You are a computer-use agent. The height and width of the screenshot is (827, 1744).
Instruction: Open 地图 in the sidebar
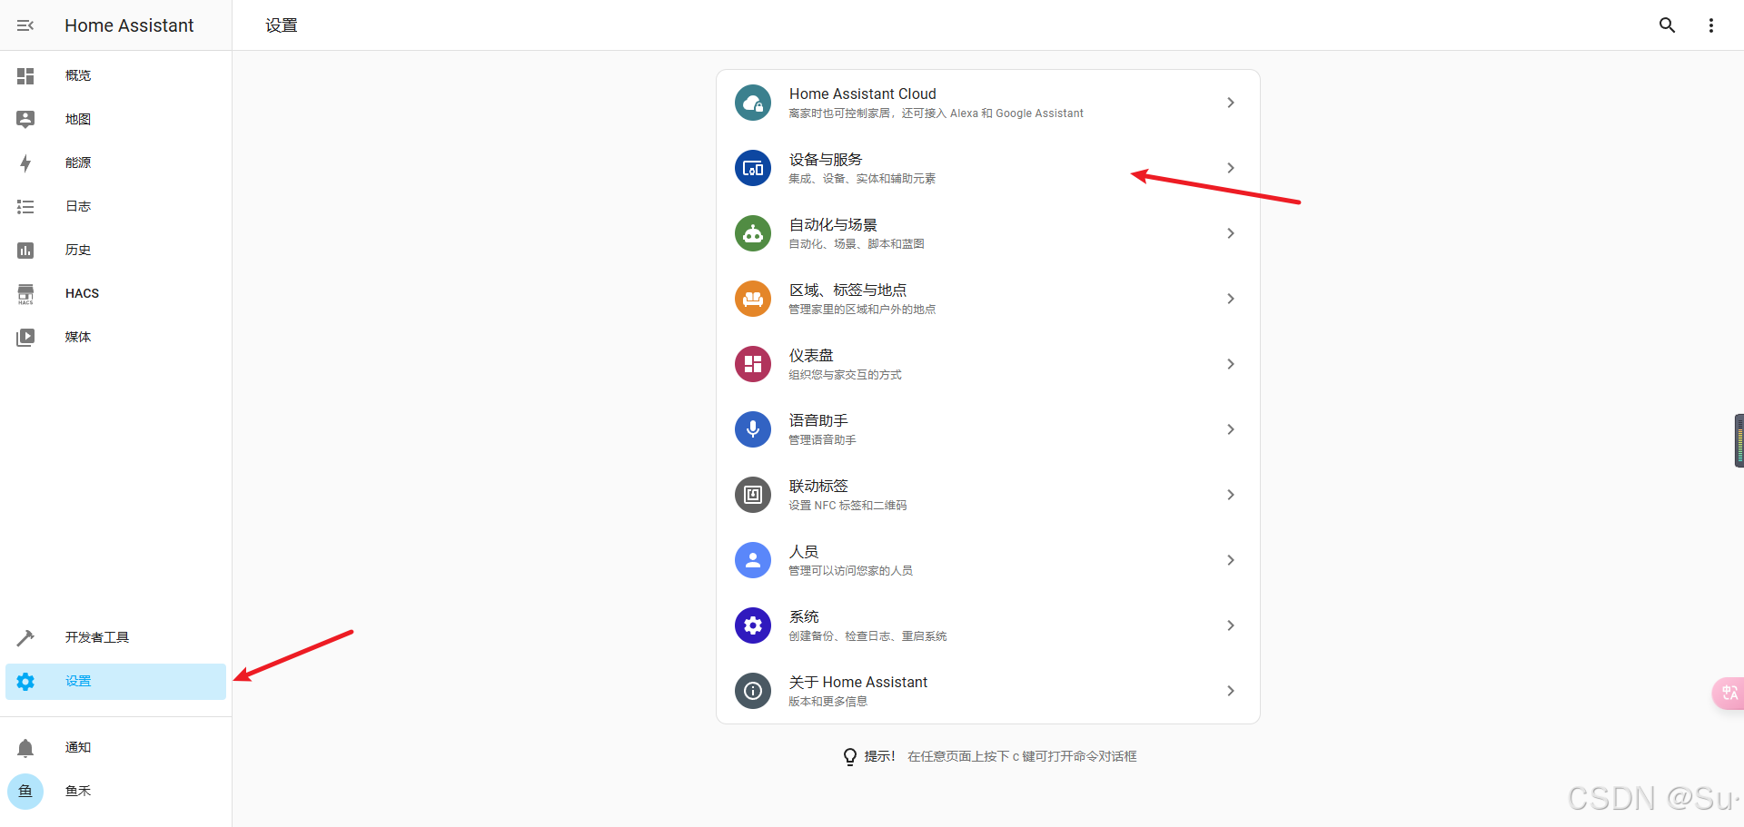pos(115,119)
